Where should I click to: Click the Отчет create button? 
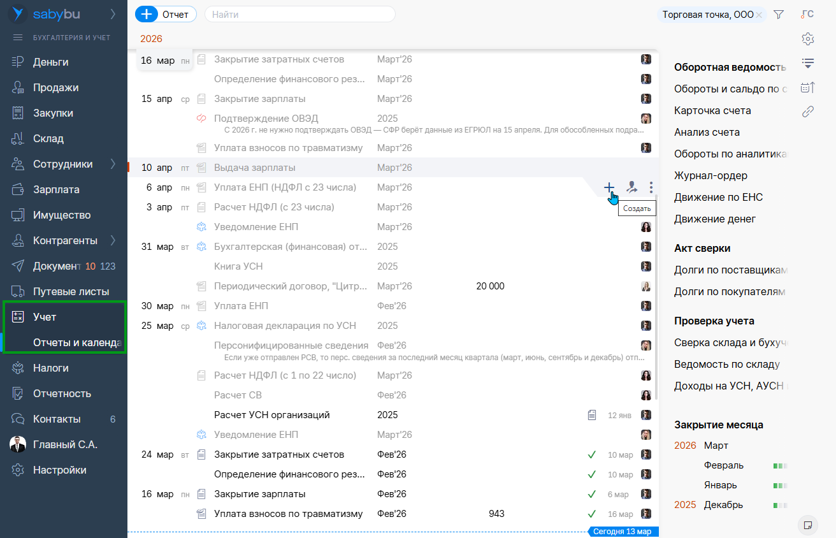point(166,14)
